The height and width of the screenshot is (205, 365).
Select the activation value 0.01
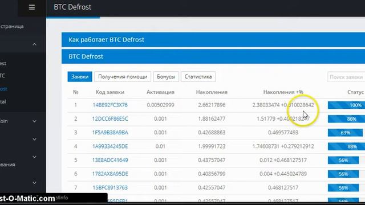coord(160,146)
